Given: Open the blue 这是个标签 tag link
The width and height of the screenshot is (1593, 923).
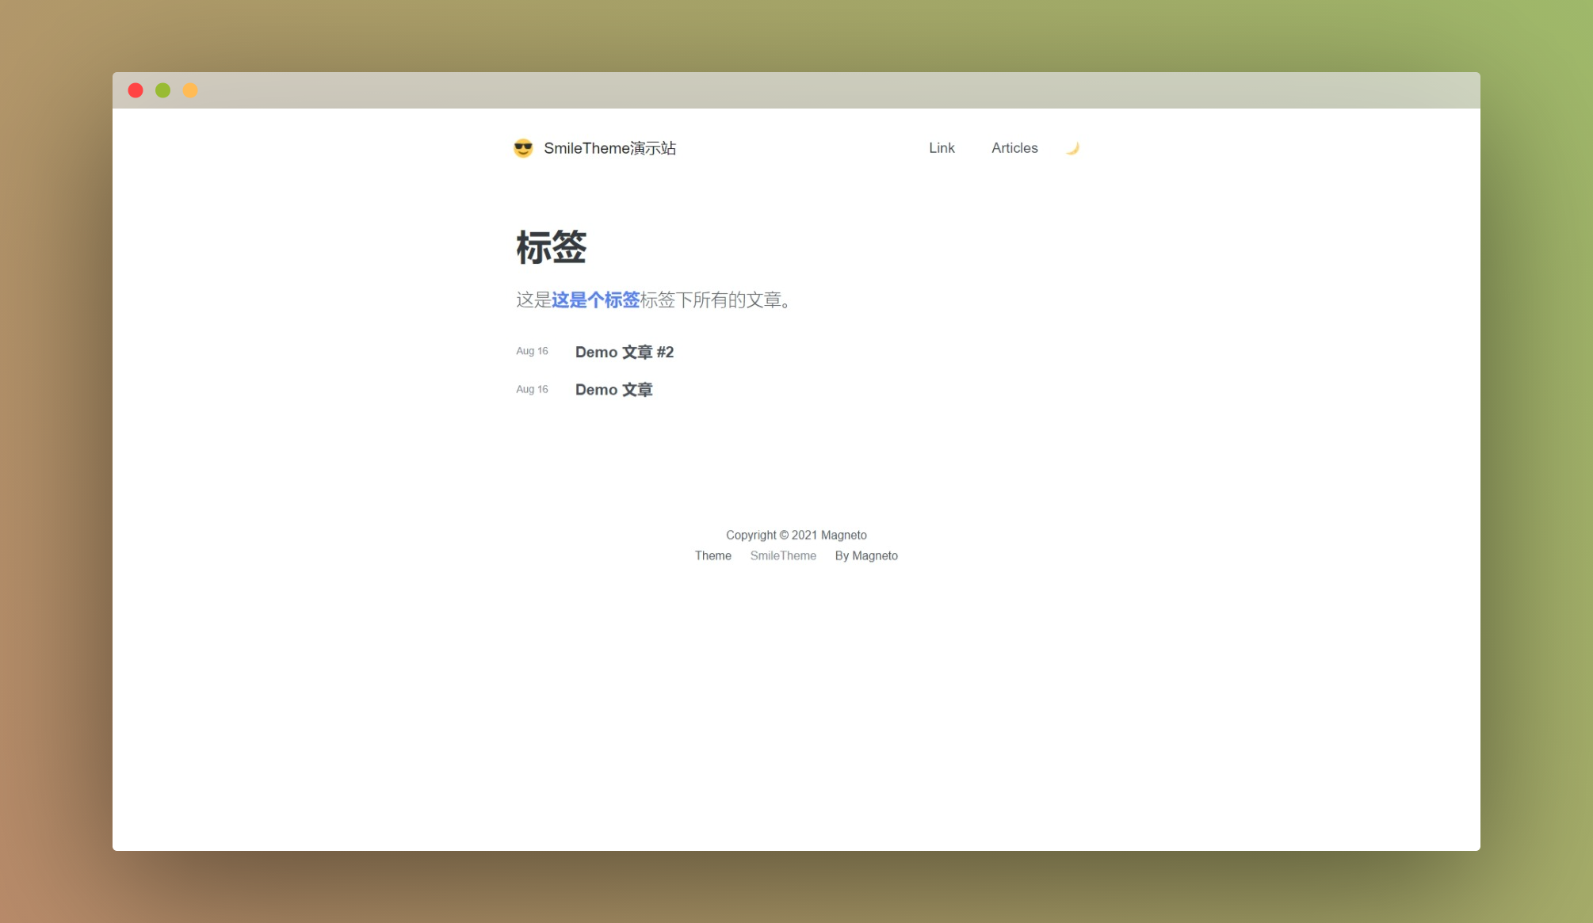Looking at the screenshot, I should pos(595,300).
